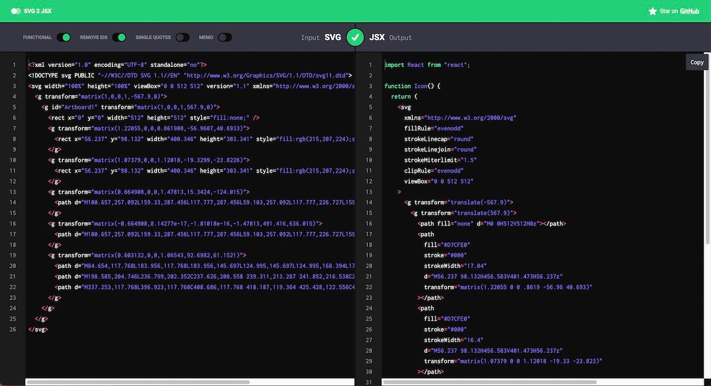
Task: Disable the REMOVE IDS toggle
Action: (120, 37)
